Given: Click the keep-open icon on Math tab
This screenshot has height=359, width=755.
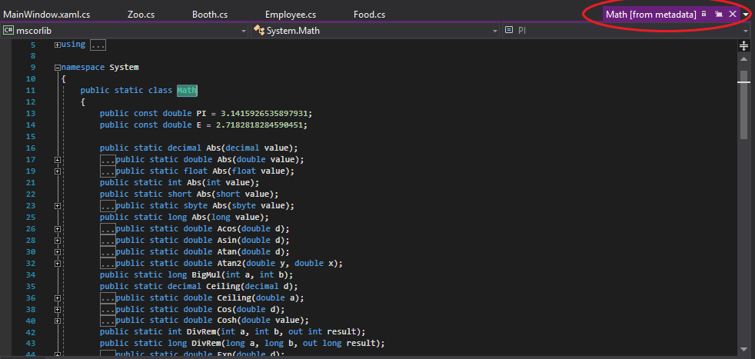Looking at the screenshot, I should pos(718,14).
